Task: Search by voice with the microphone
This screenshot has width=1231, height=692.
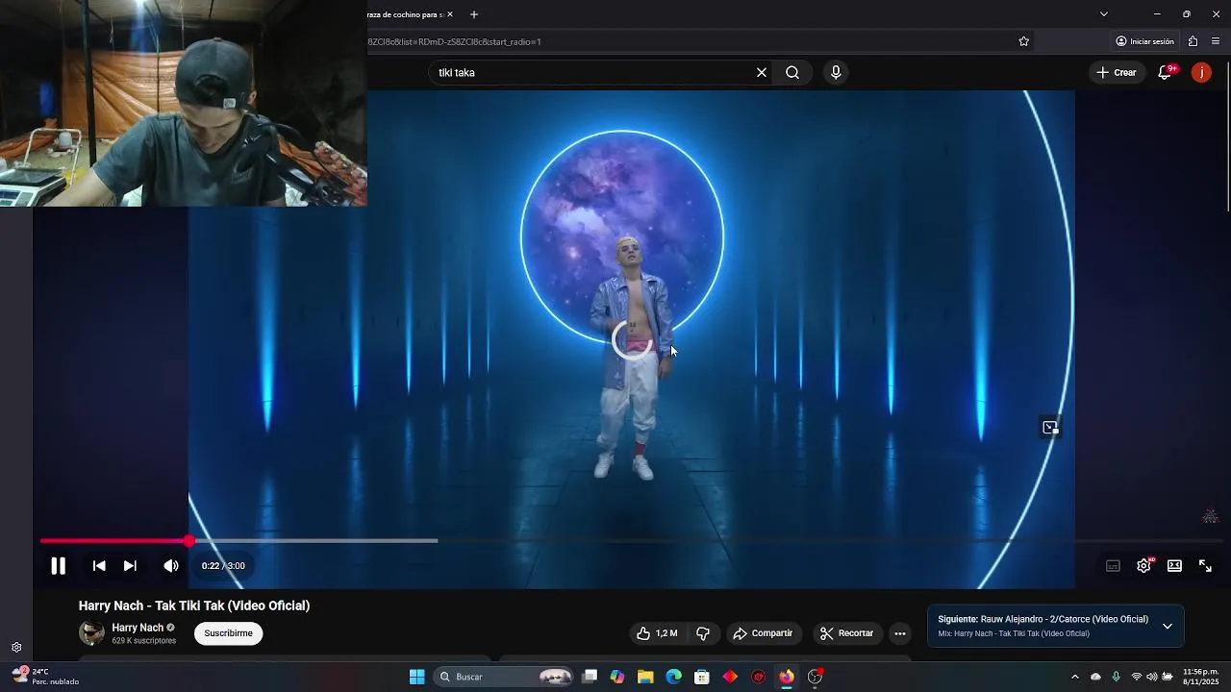Action: coord(836,72)
